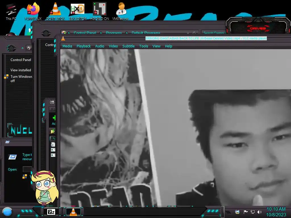This screenshot has height=218, width=291.
Task: Click the Run dialog program icon
Action: coord(13,157)
